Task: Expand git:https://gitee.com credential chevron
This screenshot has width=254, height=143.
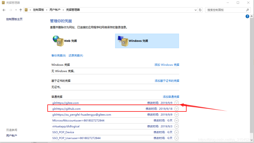Action: click(177, 103)
